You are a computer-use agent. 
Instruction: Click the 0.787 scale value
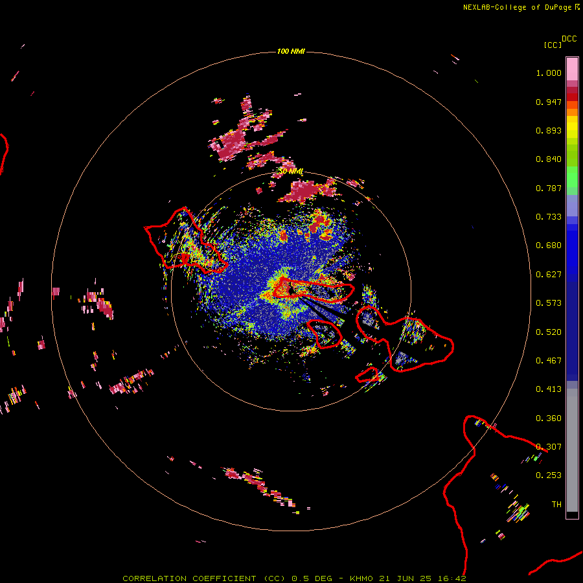pyautogui.click(x=549, y=188)
